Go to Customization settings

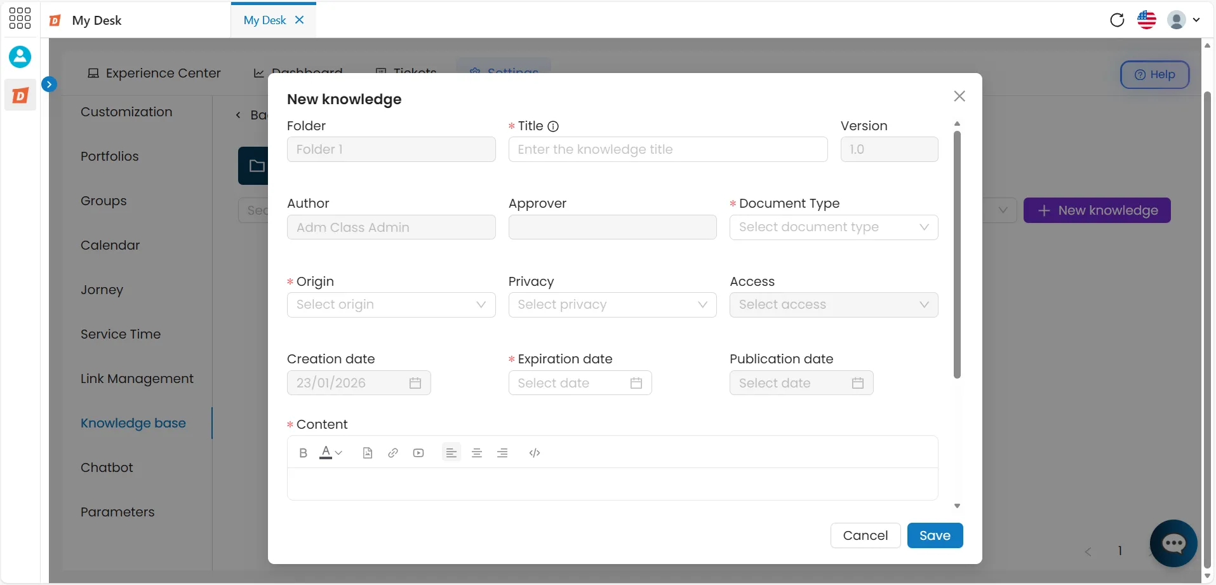pos(126,112)
